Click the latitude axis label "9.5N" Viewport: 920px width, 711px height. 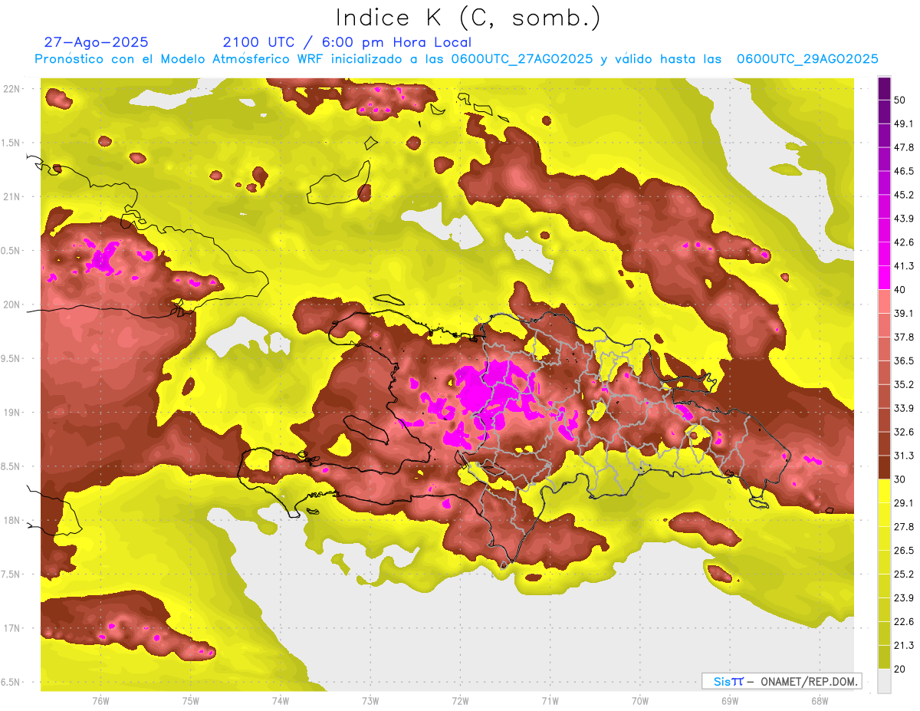11,358
